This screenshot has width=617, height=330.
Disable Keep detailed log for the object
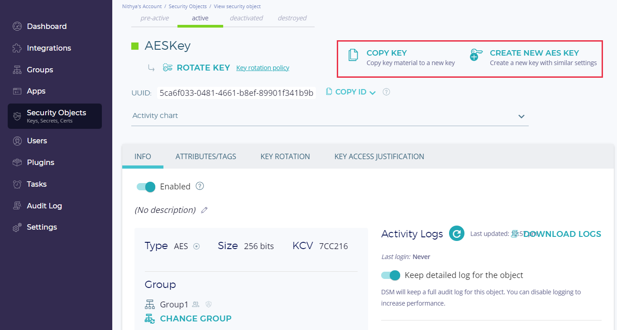(391, 275)
